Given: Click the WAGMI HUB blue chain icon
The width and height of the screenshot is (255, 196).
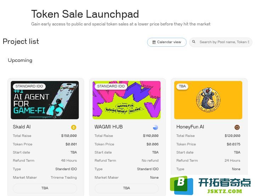Looking at the screenshot, I should tap(155, 127).
